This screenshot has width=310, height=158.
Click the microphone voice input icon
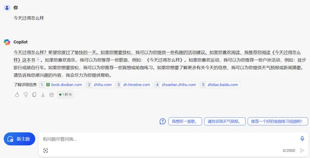pyautogui.click(x=302, y=139)
